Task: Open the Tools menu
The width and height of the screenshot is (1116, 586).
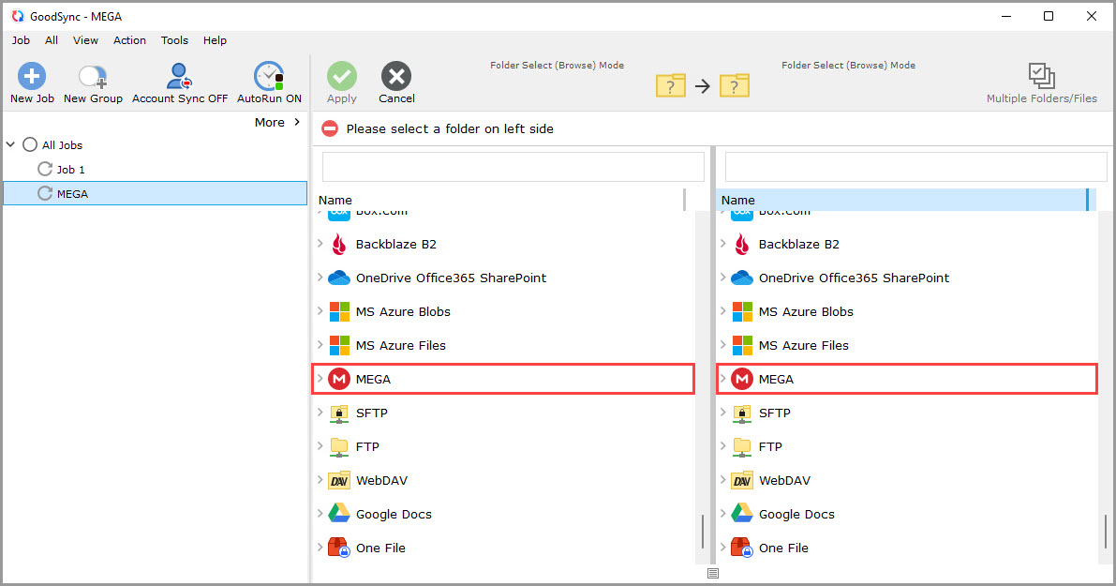Action: point(174,40)
